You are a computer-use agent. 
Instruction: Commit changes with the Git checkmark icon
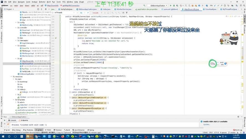pyautogui.click(x=218, y=6)
